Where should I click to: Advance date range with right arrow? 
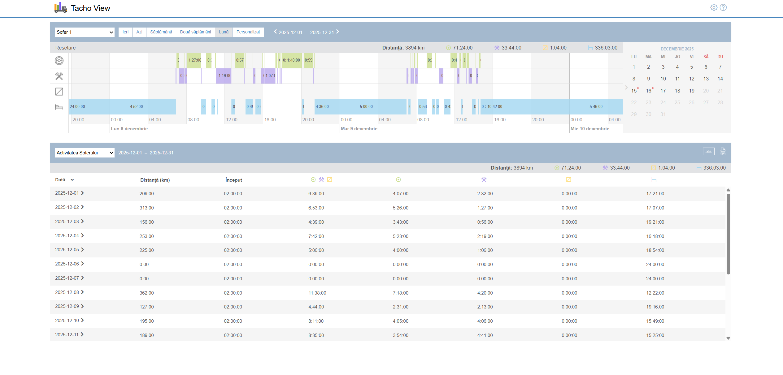pos(337,32)
